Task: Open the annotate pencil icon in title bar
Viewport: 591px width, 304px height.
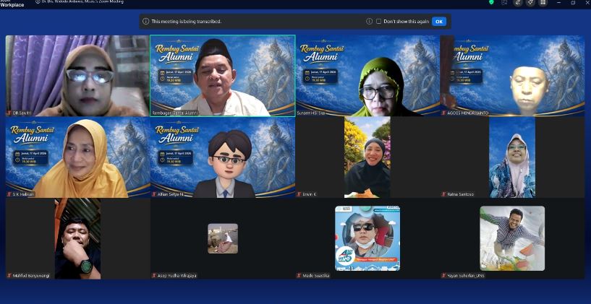Action: (x=518, y=2)
